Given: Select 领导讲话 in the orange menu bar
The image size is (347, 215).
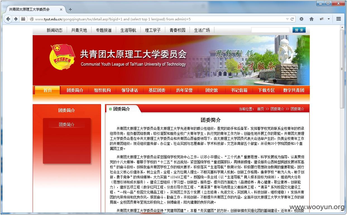Looking at the screenshot, I should click(130, 90).
